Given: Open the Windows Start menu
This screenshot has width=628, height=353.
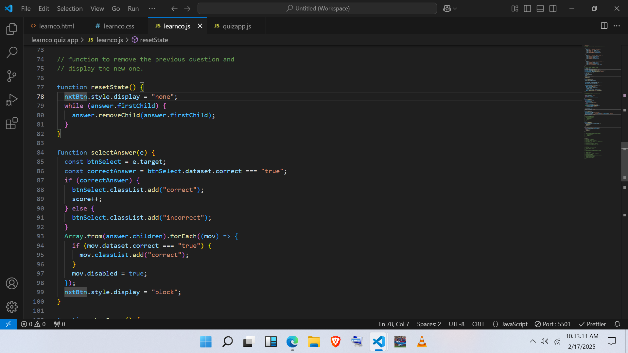Looking at the screenshot, I should click(206, 342).
